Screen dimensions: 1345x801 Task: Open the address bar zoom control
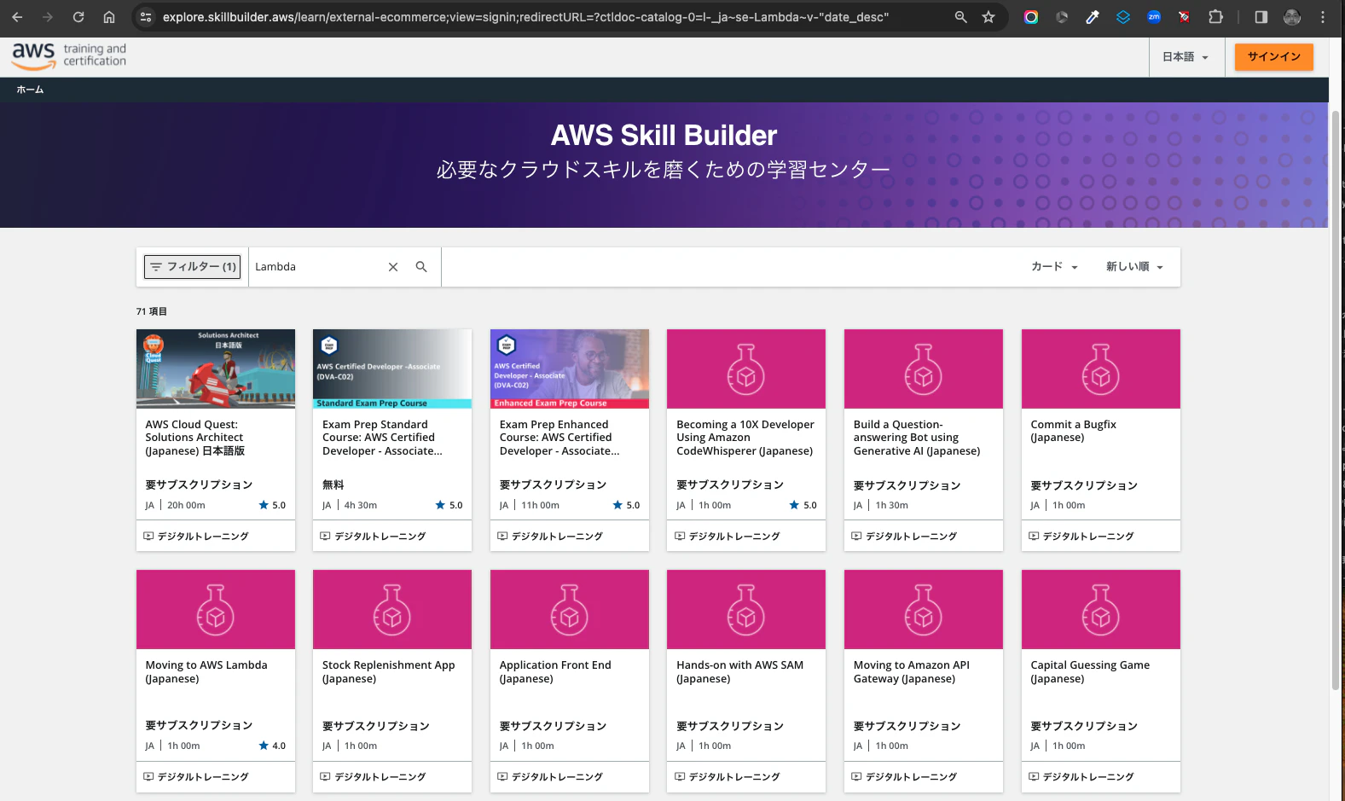click(x=961, y=17)
